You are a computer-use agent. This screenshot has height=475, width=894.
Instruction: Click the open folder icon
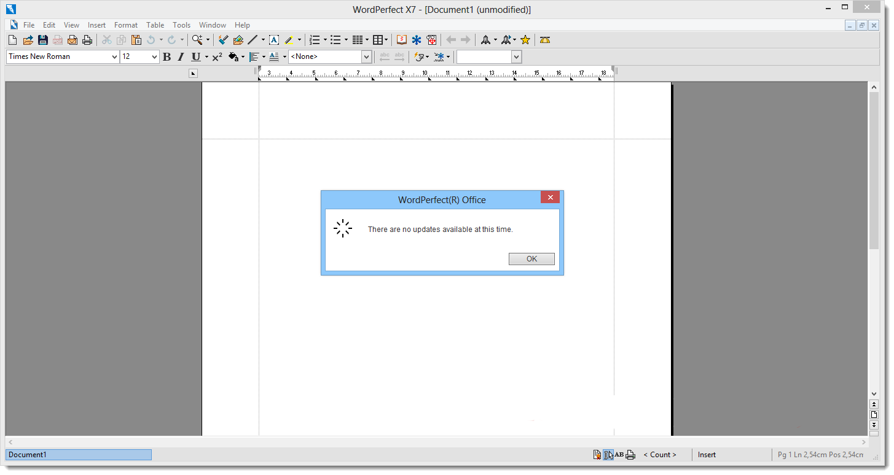coord(28,40)
